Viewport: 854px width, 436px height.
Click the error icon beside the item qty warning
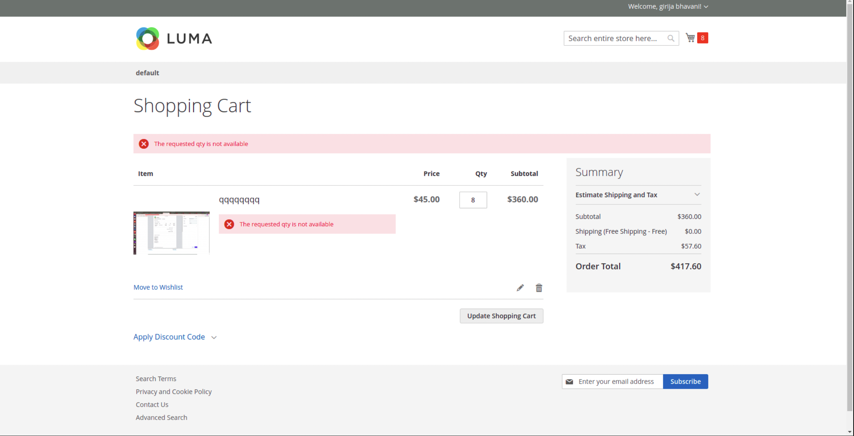pos(229,224)
